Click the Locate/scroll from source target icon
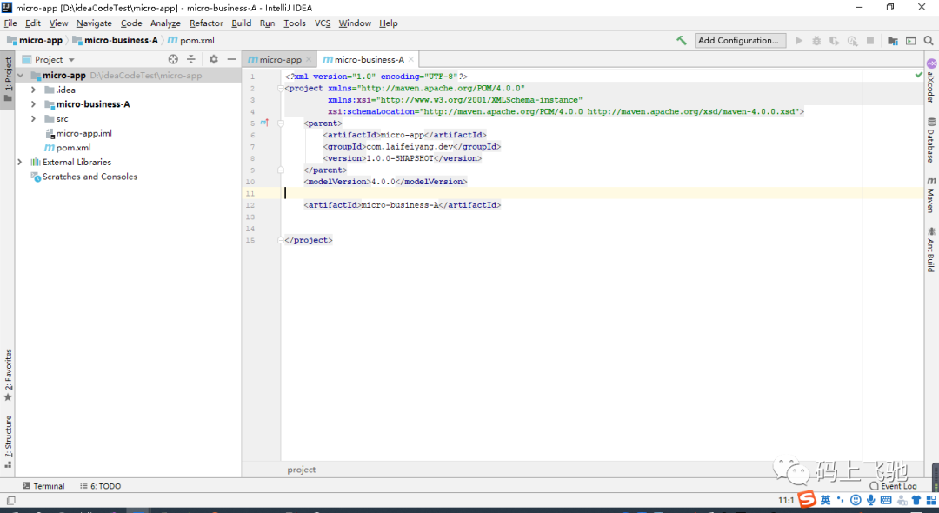The image size is (939, 513). tap(173, 59)
